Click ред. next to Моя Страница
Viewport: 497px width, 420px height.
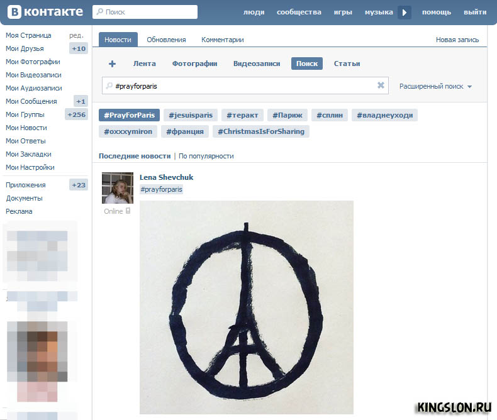pyautogui.click(x=76, y=35)
